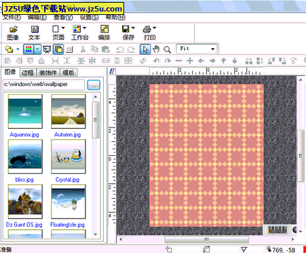Viewport: 306px width, 253px height.
Task: Open the 图像 (Image) toolbar button
Action: 13,33
